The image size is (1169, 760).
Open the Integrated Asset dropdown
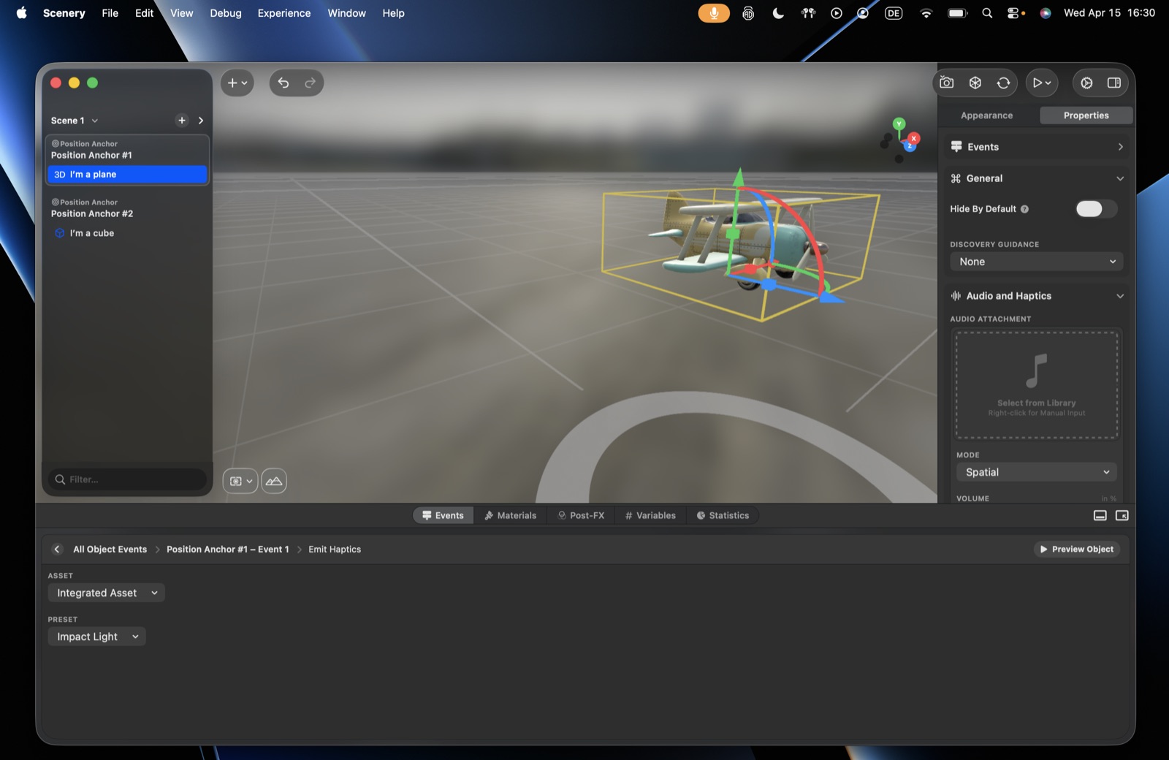tap(106, 593)
